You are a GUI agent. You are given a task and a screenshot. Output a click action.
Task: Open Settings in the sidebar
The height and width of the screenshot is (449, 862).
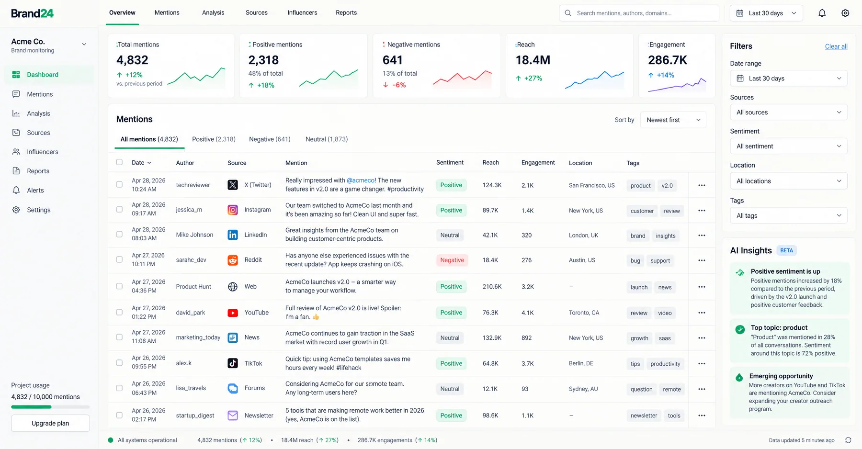tap(38, 210)
